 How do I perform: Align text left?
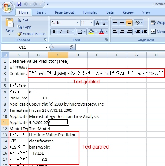tap(115, 31)
